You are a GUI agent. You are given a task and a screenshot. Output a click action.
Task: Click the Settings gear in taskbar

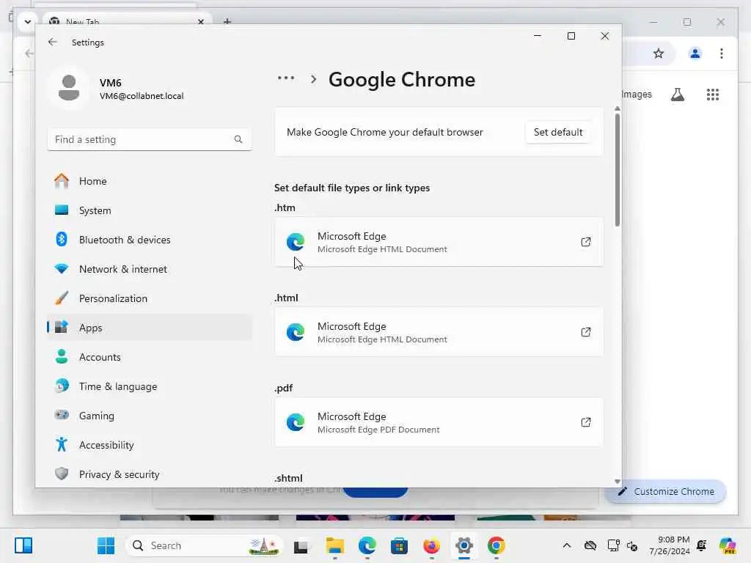[464, 545]
